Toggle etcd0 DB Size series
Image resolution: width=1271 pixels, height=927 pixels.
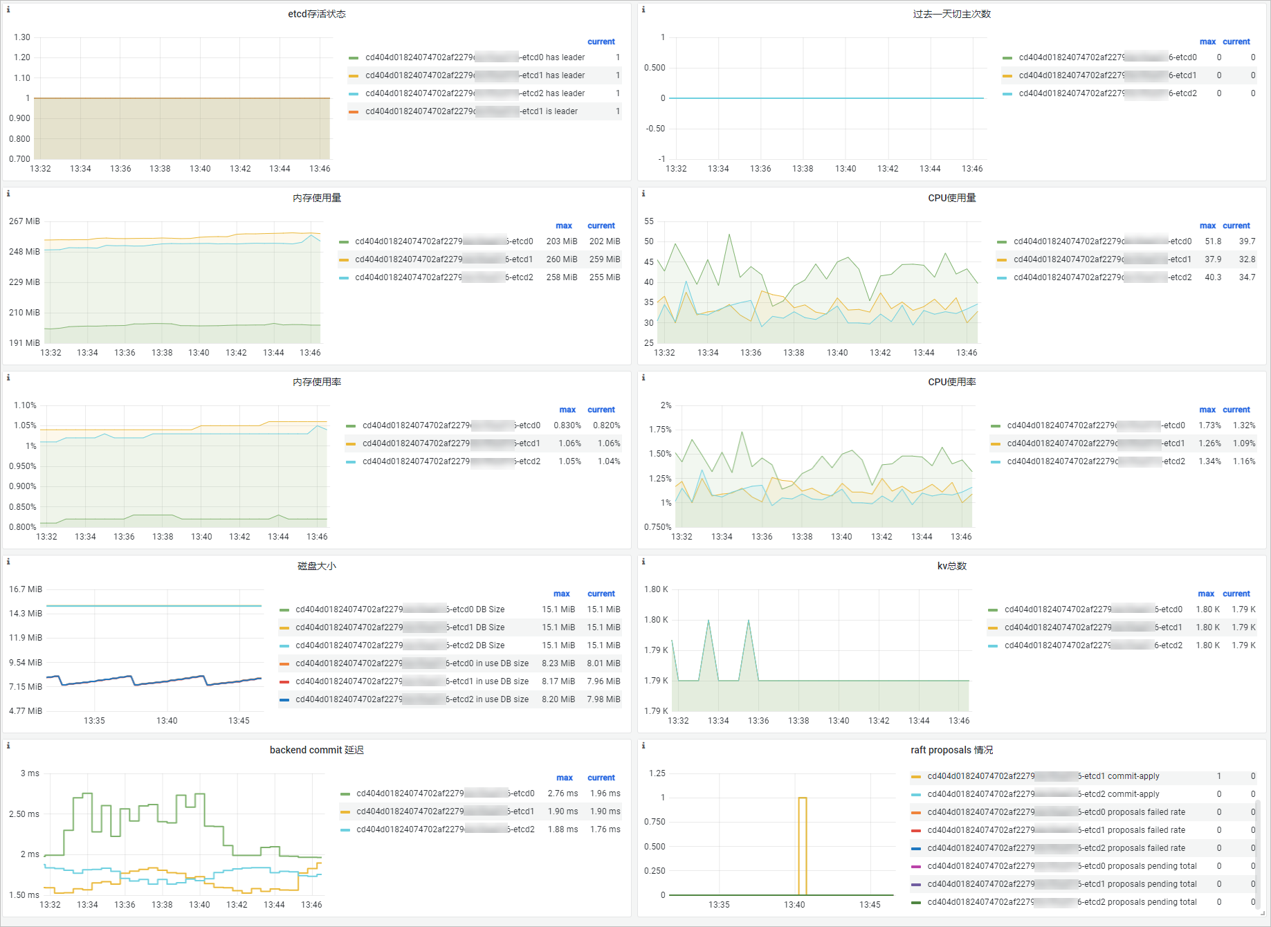tap(400, 609)
